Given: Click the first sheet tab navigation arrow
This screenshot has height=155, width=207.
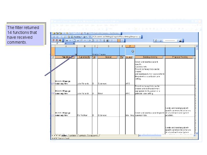Looking at the screenshot, I should pos(52,135).
